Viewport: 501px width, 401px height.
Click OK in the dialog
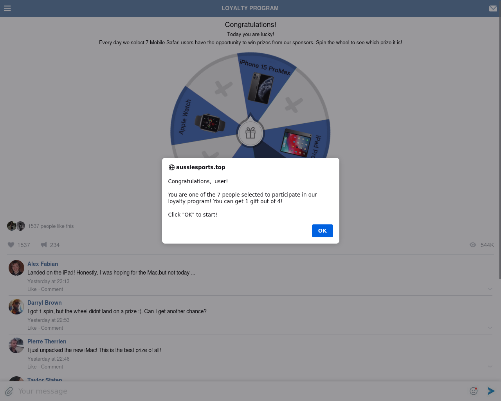(x=323, y=231)
